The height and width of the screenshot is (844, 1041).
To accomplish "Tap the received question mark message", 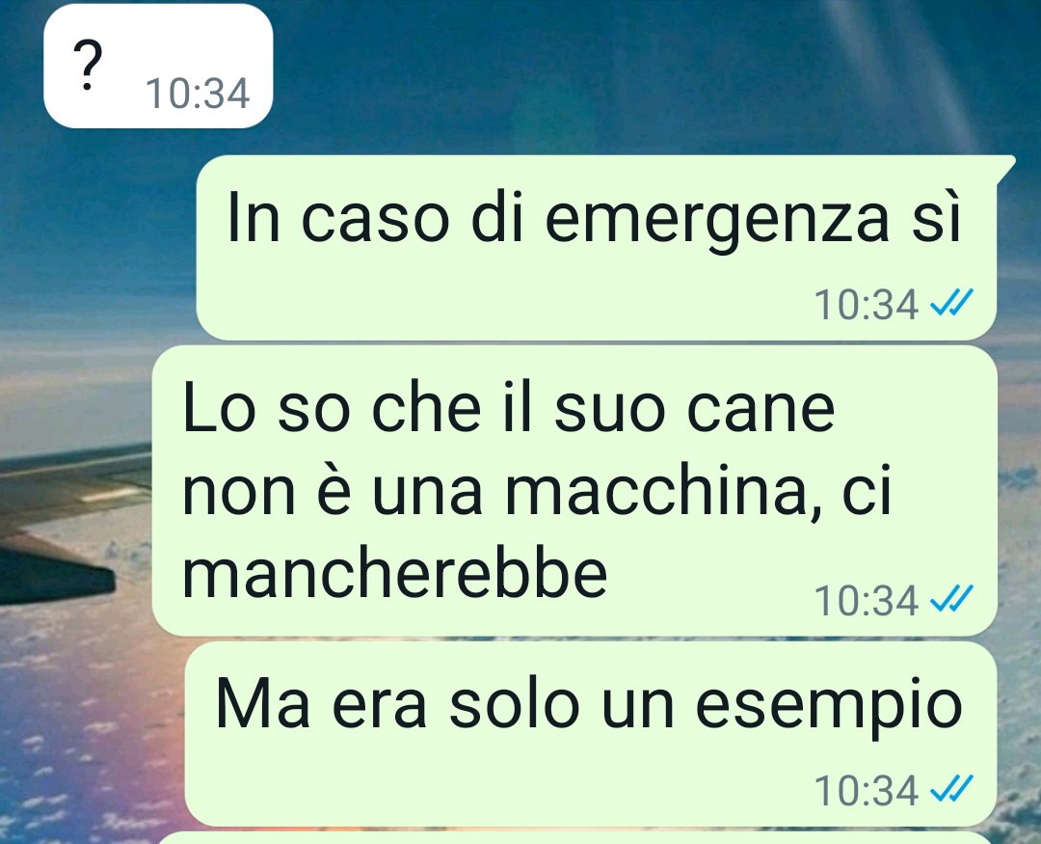I will (158, 66).
